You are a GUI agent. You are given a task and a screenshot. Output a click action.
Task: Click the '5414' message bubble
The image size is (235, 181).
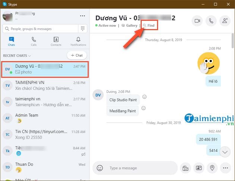[x=213, y=150]
